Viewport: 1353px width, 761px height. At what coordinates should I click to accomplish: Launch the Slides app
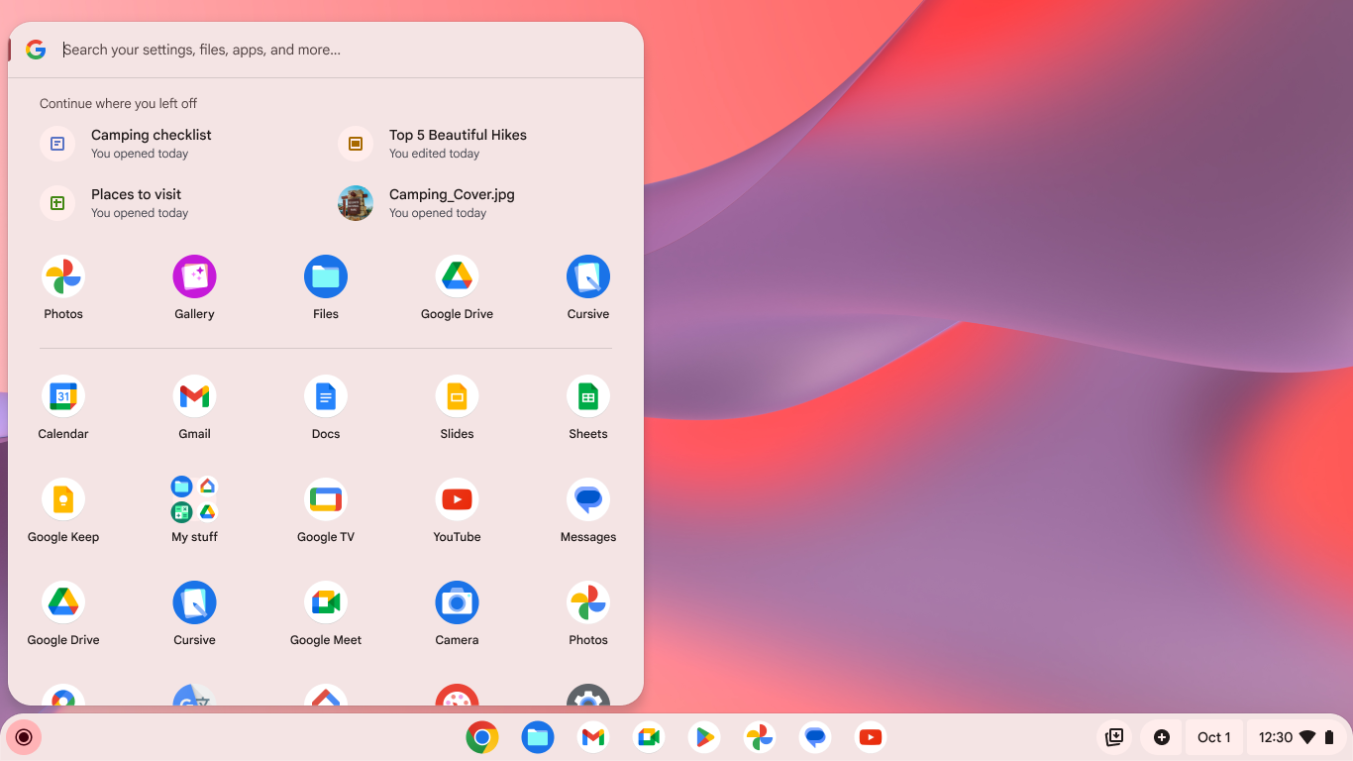coord(457,396)
